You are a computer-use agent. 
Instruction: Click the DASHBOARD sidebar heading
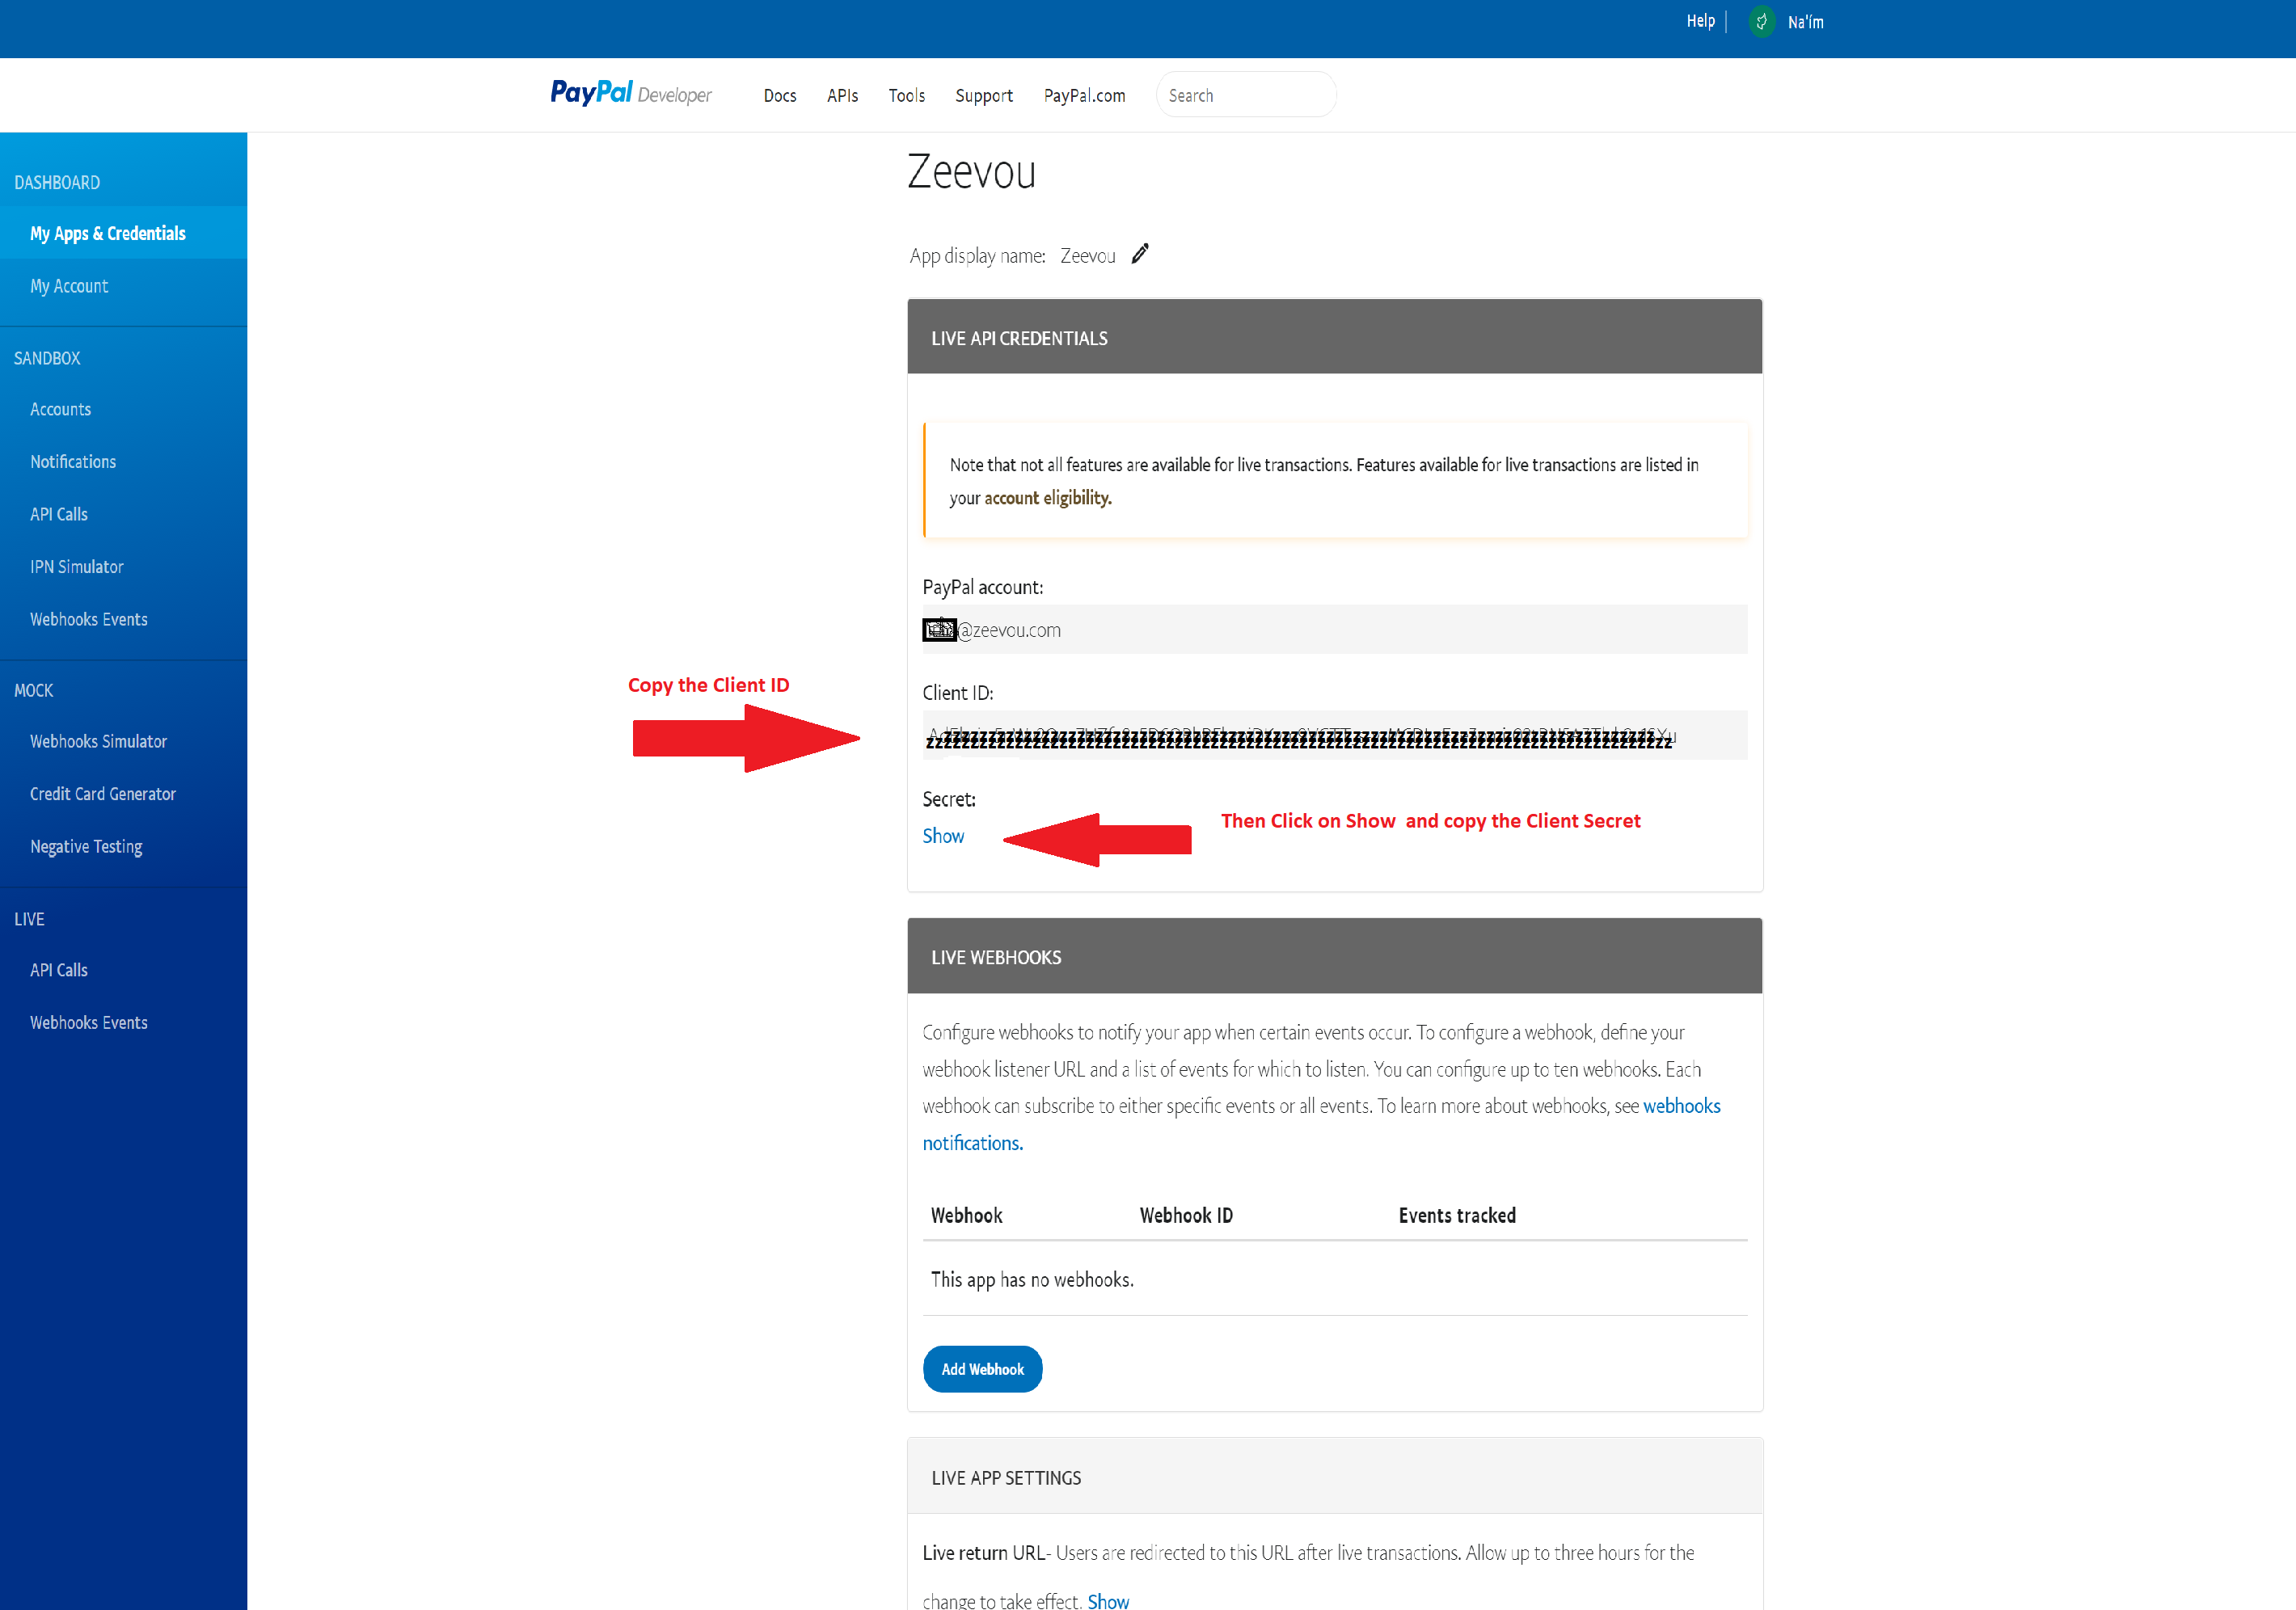point(57,182)
